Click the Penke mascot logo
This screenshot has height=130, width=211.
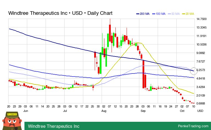[12, 121]
